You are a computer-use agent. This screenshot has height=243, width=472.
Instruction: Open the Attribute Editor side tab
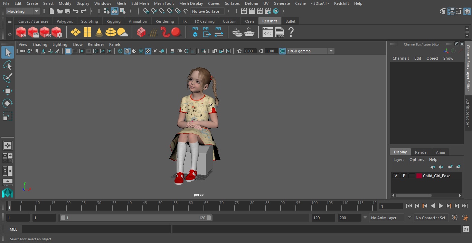pos(468,113)
